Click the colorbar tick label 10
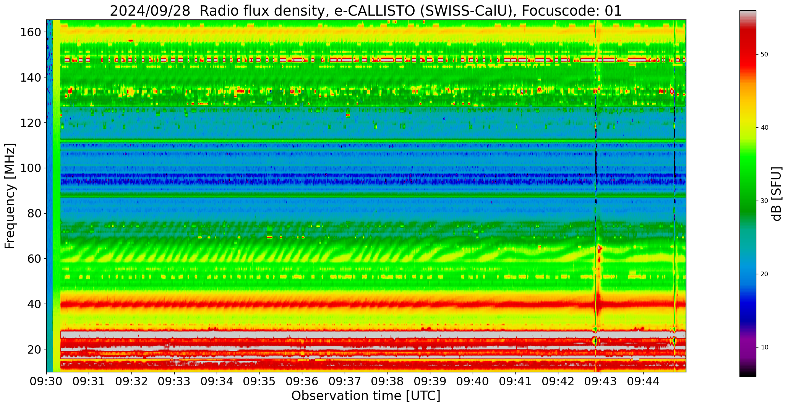 pos(764,347)
